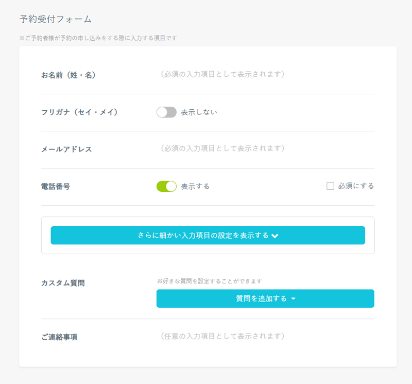Check the 必須にする checkbox box
This screenshot has width=412, height=384.
click(330, 186)
